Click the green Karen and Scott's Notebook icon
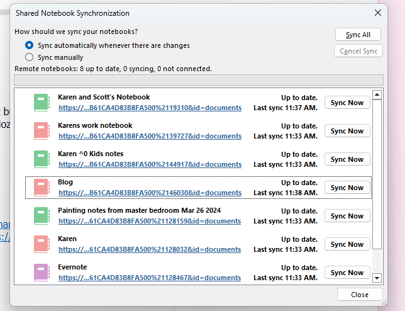 (42, 103)
